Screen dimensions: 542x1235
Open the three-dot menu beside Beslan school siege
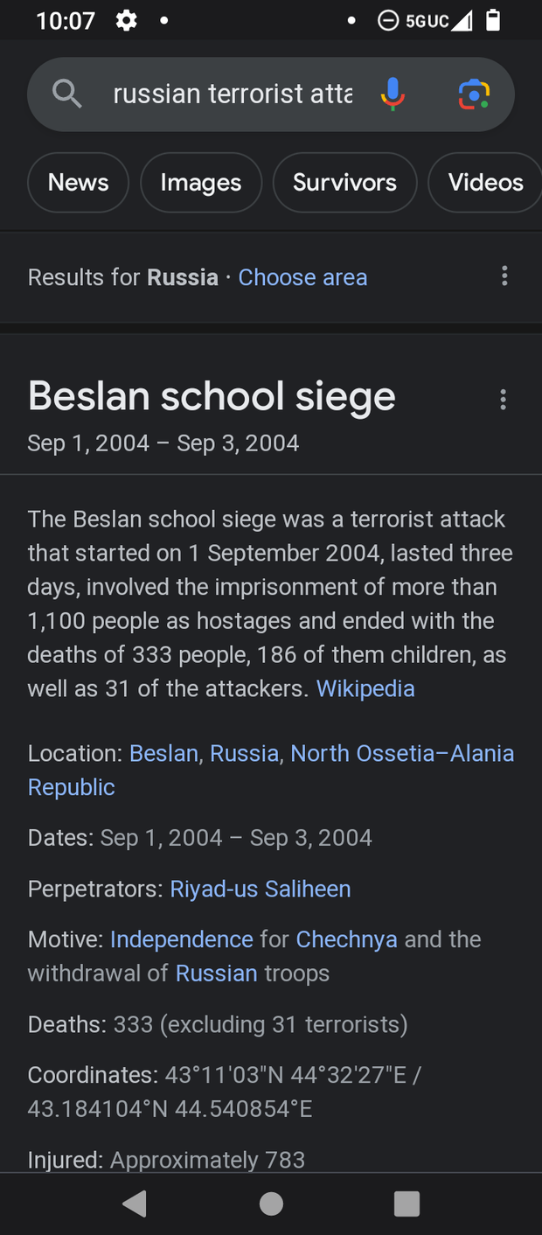coord(503,400)
